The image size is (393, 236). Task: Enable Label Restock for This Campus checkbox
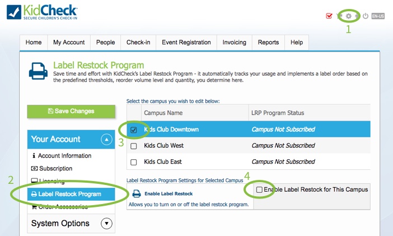259,189
